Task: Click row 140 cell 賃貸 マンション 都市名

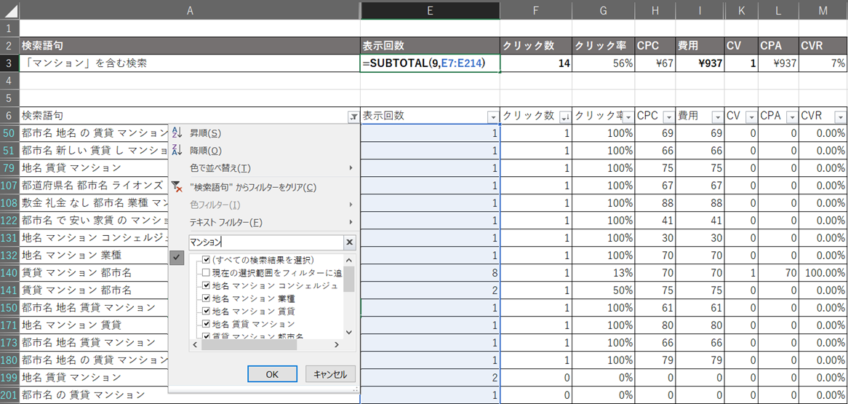Action: click(94, 273)
